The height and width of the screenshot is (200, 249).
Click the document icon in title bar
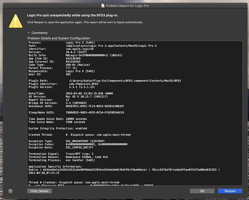(x=103, y=6)
